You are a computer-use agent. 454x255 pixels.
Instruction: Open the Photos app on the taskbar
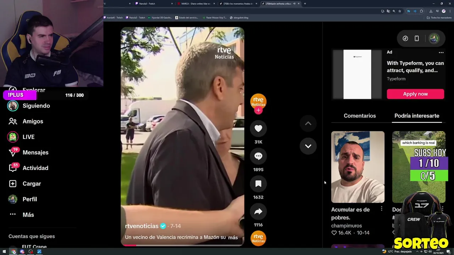(x=39, y=252)
